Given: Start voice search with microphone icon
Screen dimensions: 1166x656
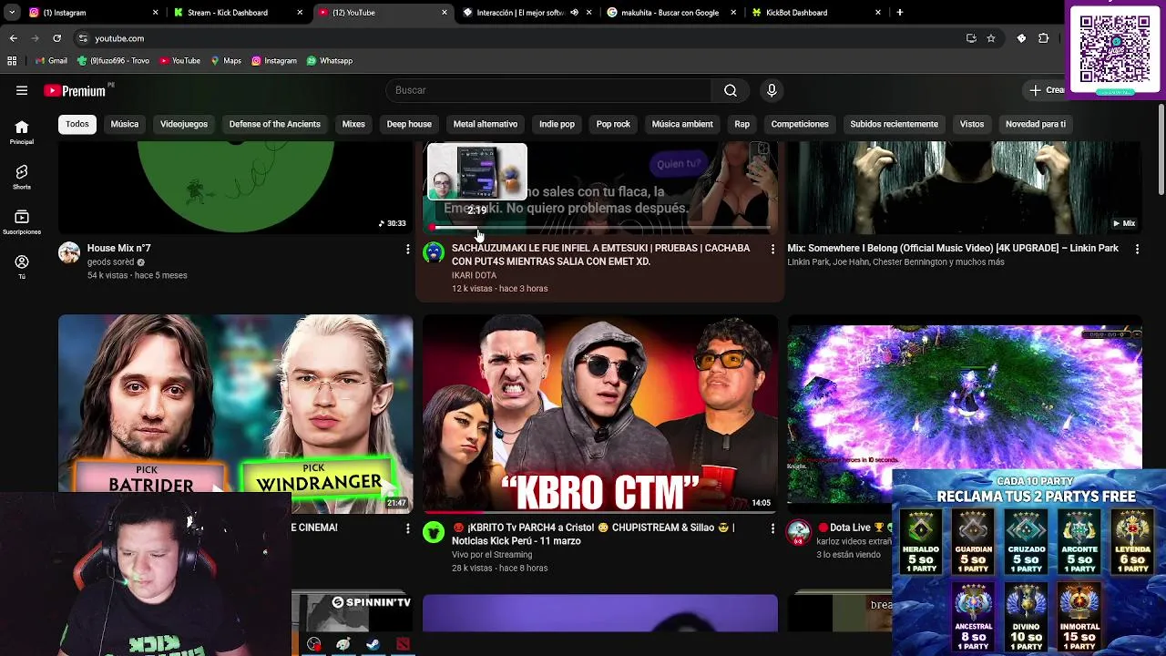Looking at the screenshot, I should [x=772, y=90].
